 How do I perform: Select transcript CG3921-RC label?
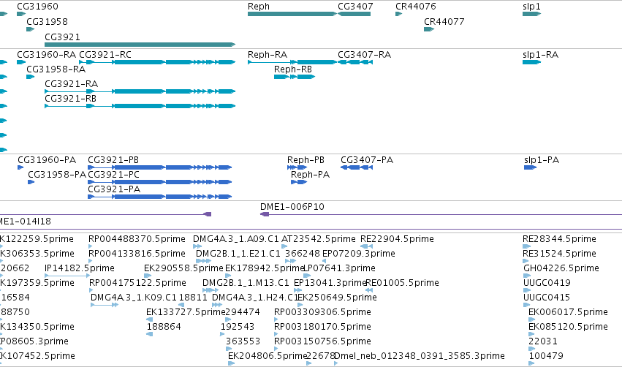tap(105, 54)
